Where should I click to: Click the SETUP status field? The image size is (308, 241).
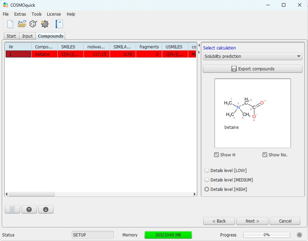pyautogui.click(x=93, y=235)
